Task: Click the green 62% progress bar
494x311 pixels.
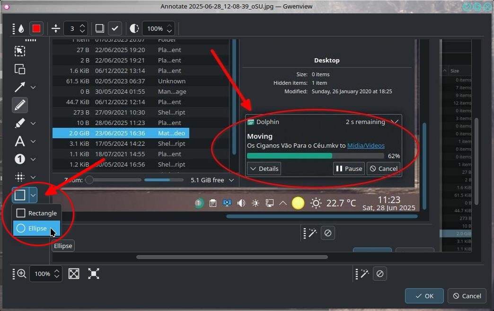Action: 315,156
